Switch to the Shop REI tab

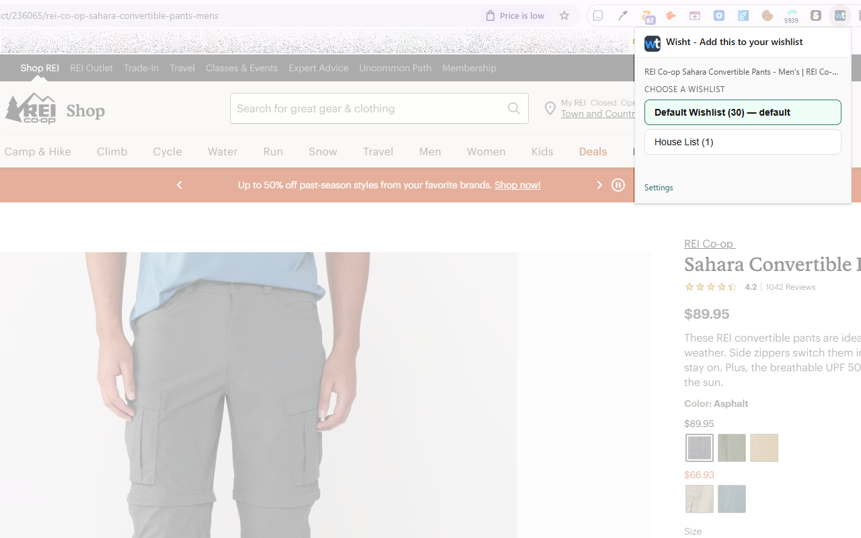click(x=40, y=68)
